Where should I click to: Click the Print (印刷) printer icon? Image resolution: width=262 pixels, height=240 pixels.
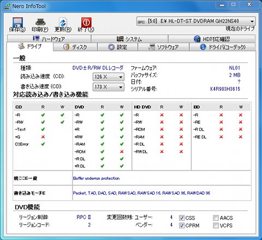[40, 22]
